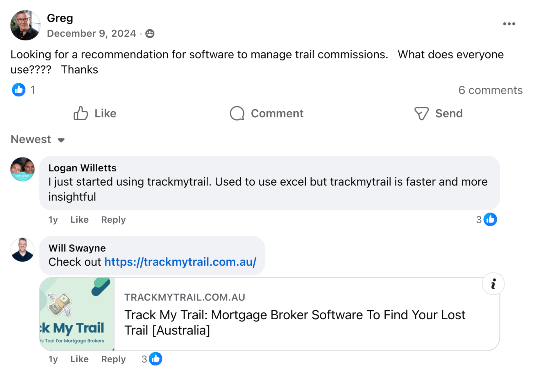
Task: Click the blue like reaction icon under the post
Action: 19,89
